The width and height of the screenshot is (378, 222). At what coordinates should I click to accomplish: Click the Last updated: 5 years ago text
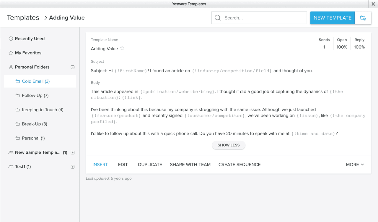tap(109, 178)
